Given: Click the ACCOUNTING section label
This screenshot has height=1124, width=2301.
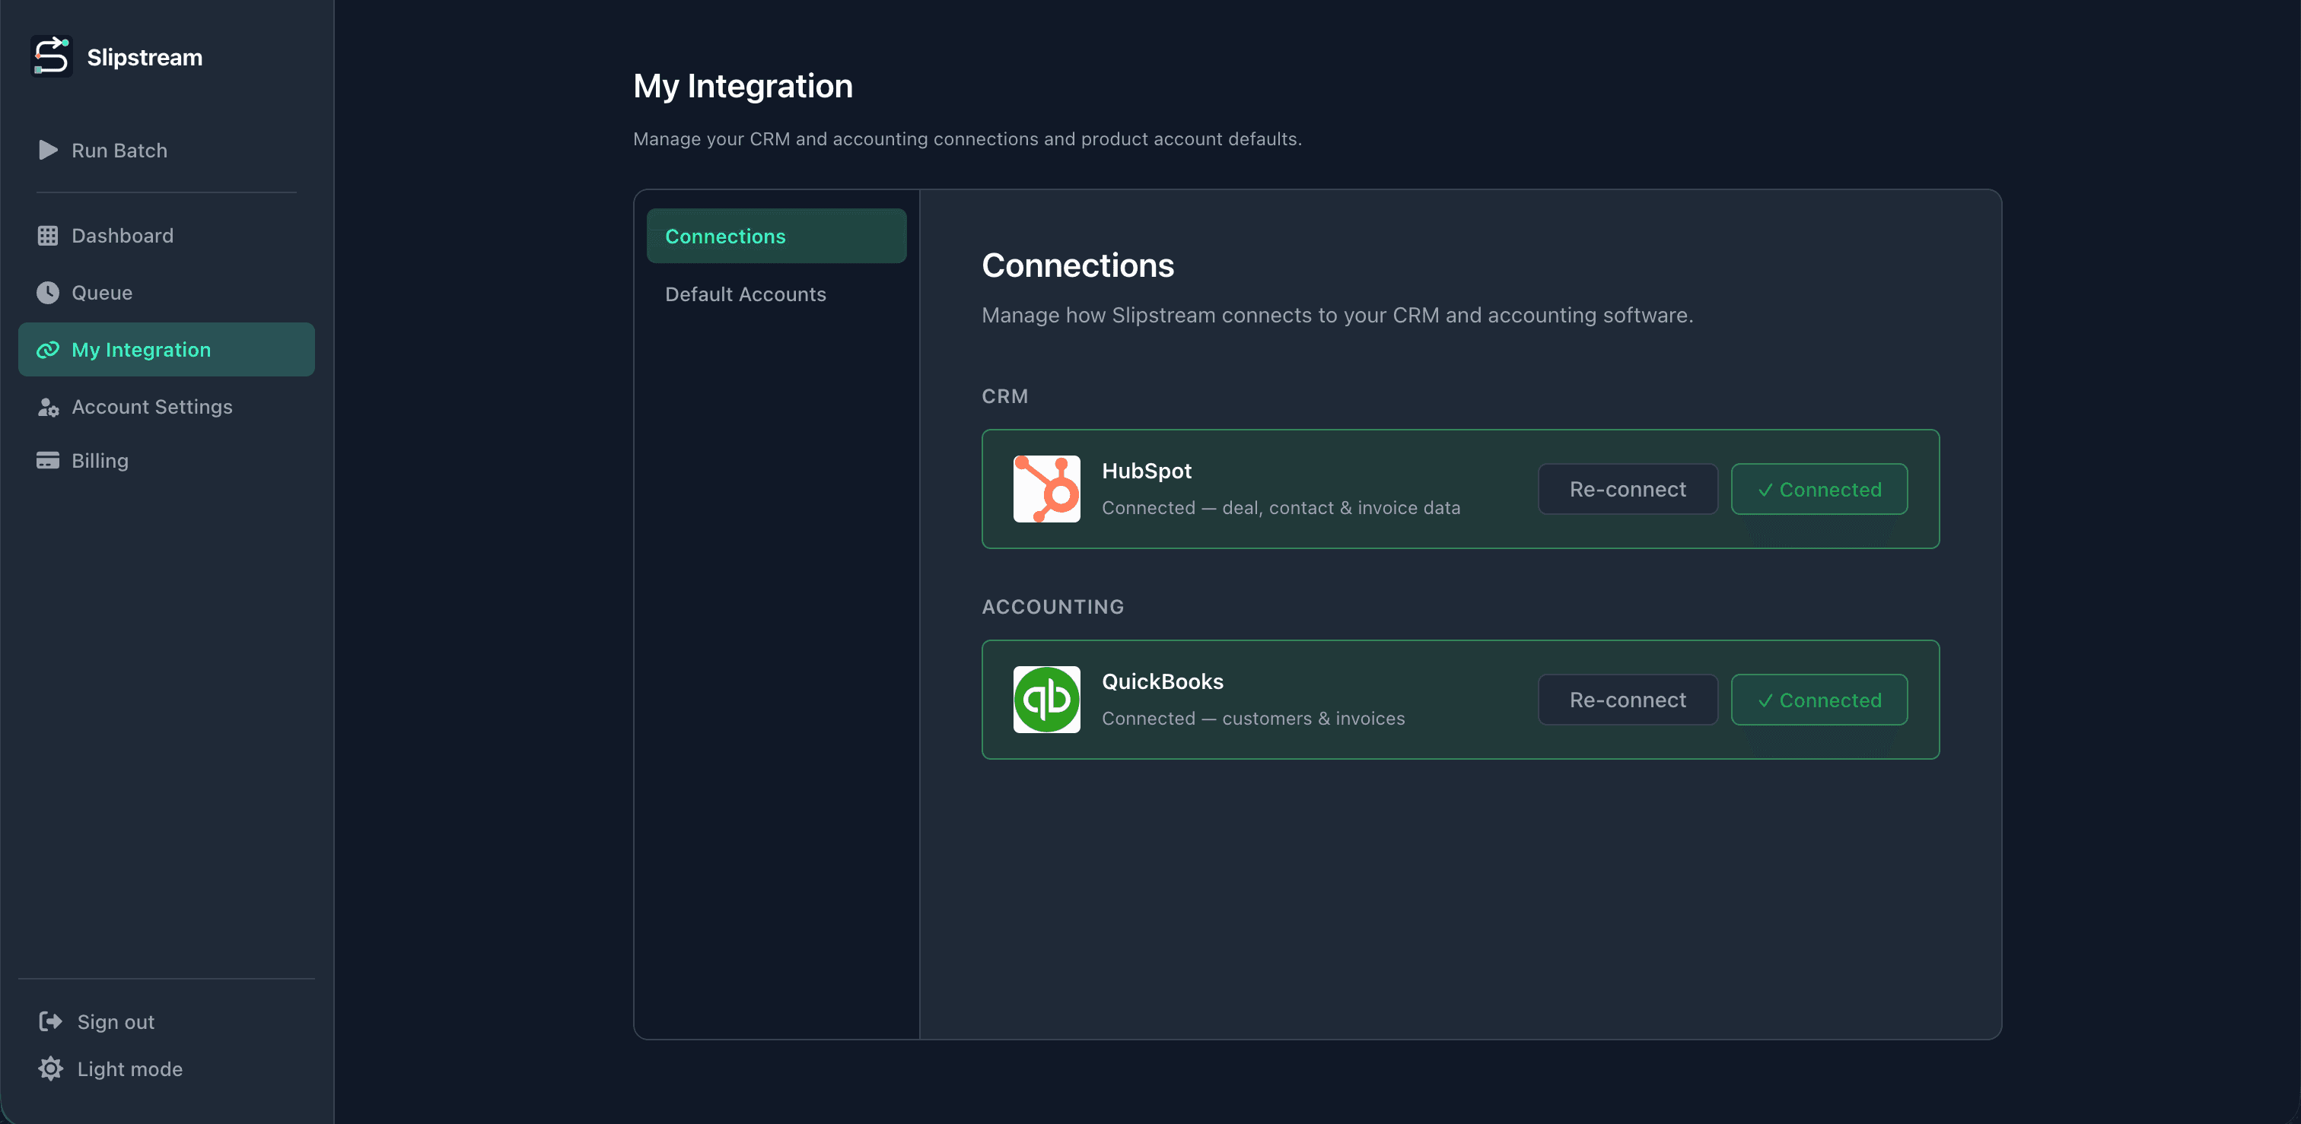Looking at the screenshot, I should pos(1052,606).
